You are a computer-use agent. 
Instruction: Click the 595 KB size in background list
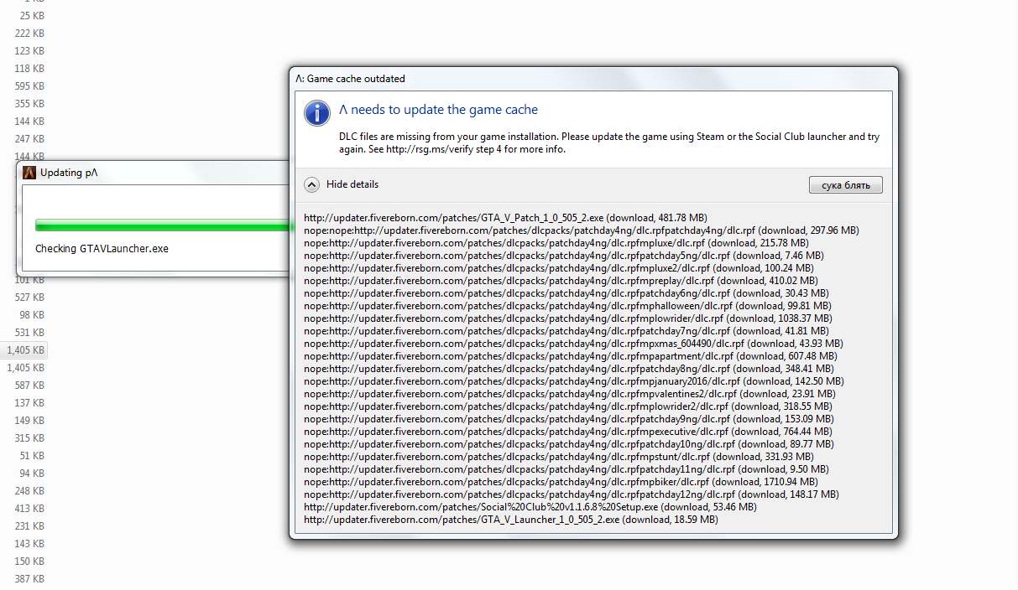(29, 86)
